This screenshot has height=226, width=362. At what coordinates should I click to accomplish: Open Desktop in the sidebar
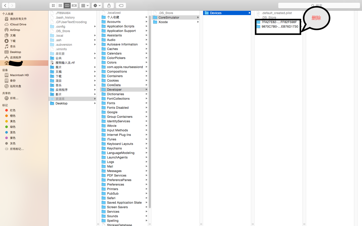pos(24,52)
